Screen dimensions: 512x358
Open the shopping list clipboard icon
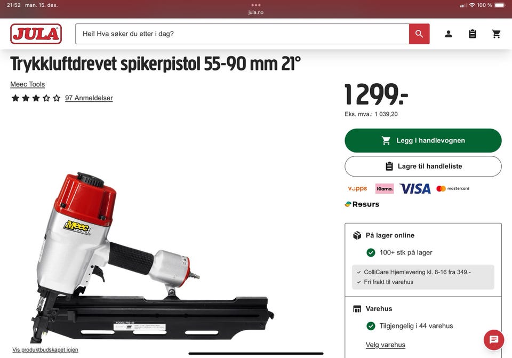pos(472,34)
